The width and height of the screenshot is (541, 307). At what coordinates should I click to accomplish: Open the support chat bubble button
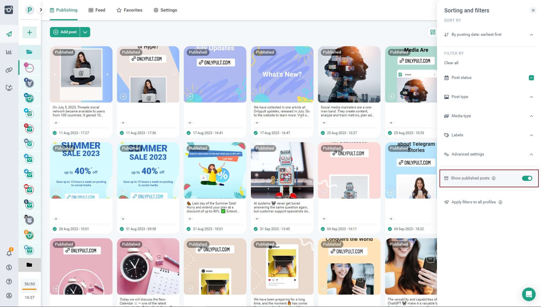pos(528,294)
